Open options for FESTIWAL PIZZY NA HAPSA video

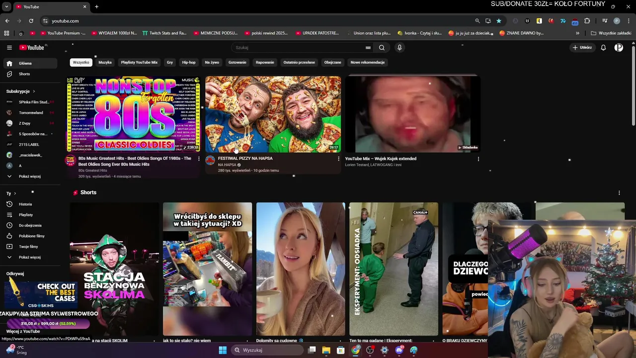tap(338, 159)
